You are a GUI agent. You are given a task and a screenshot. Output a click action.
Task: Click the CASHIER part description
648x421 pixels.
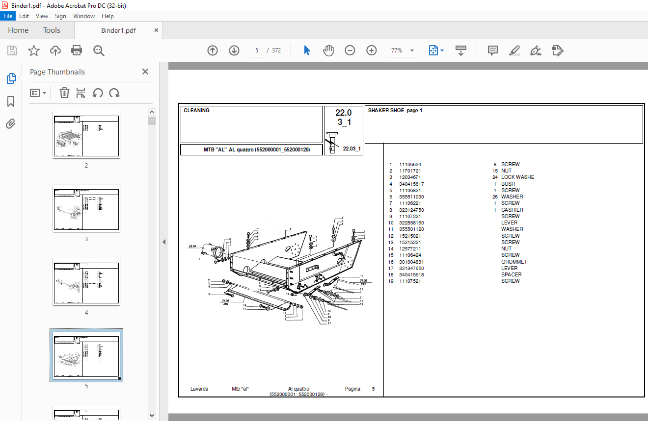point(512,210)
